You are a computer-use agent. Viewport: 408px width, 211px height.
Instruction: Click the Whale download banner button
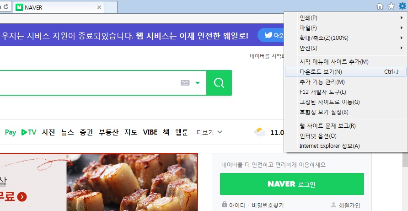point(272,35)
